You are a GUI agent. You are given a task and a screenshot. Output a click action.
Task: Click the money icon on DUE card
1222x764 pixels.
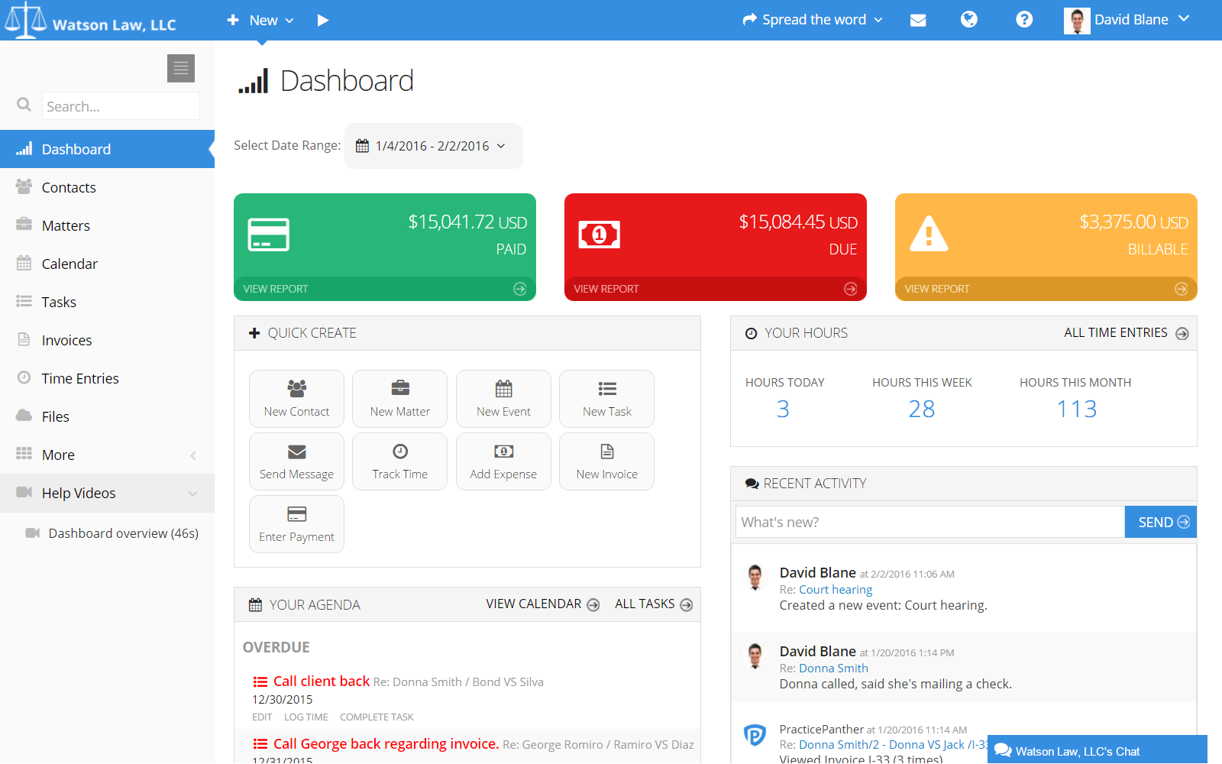coord(600,235)
